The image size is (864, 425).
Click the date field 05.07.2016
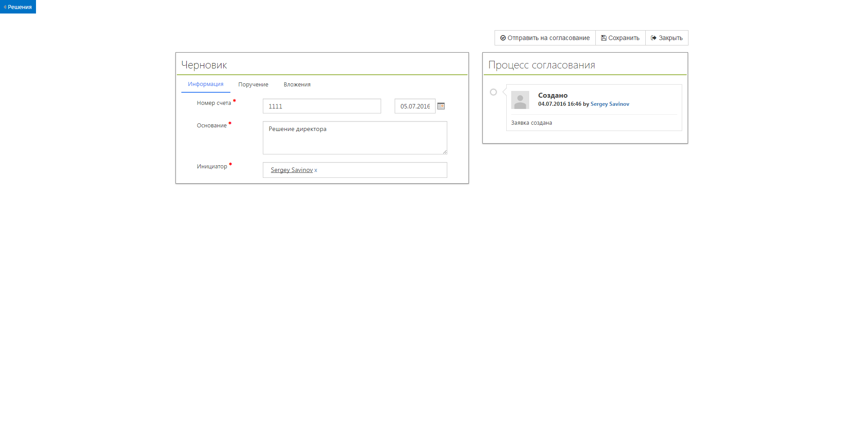tap(415, 106)
